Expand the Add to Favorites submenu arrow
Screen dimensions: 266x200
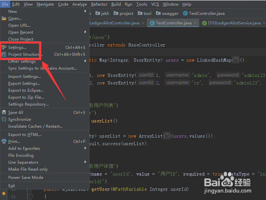click(85, 148)
